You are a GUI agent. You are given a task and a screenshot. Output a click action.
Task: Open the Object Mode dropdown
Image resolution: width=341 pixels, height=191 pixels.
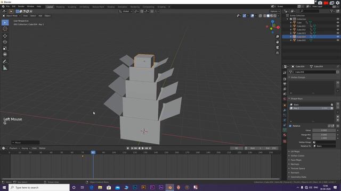[12, 16]
